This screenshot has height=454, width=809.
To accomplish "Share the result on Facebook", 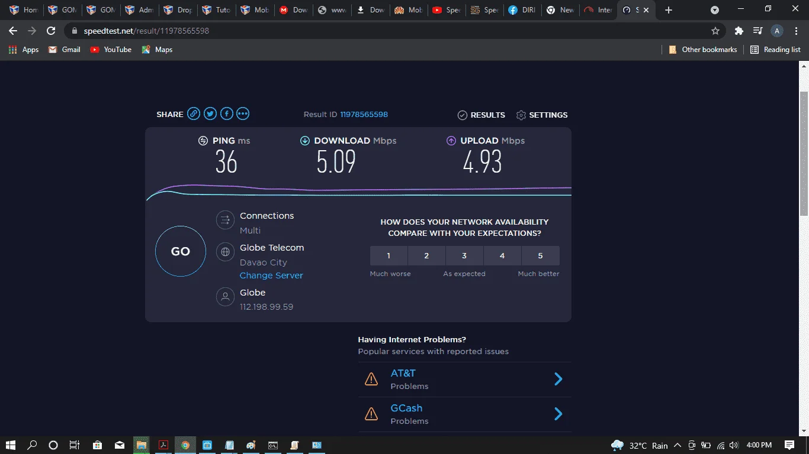I will pos(226,114).
